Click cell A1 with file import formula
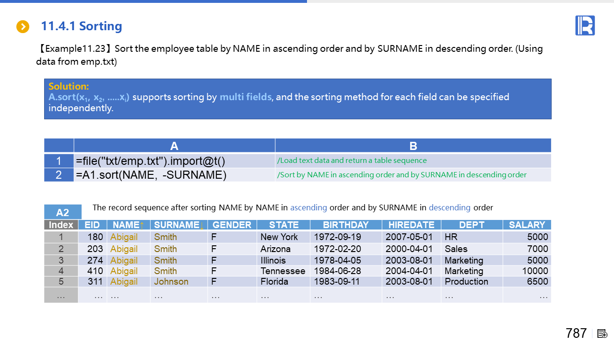Image resolution: width=614 pixels, height=345 pixels. click(x=174, y=161)
